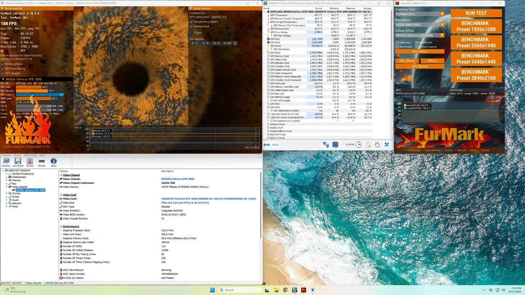Click the color picker icon beside A:128
The width and height of the screenshot is (525, 295).
pyautogui.click(x=235, y=43)
